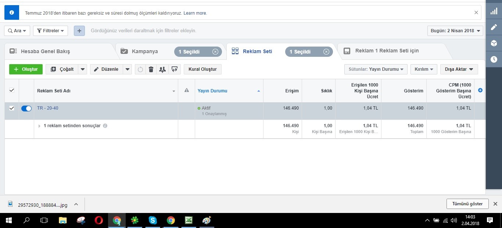The image size is (502, 228).
Task: Open the Filtreler filter dropdown
Action: click(50, 31)
